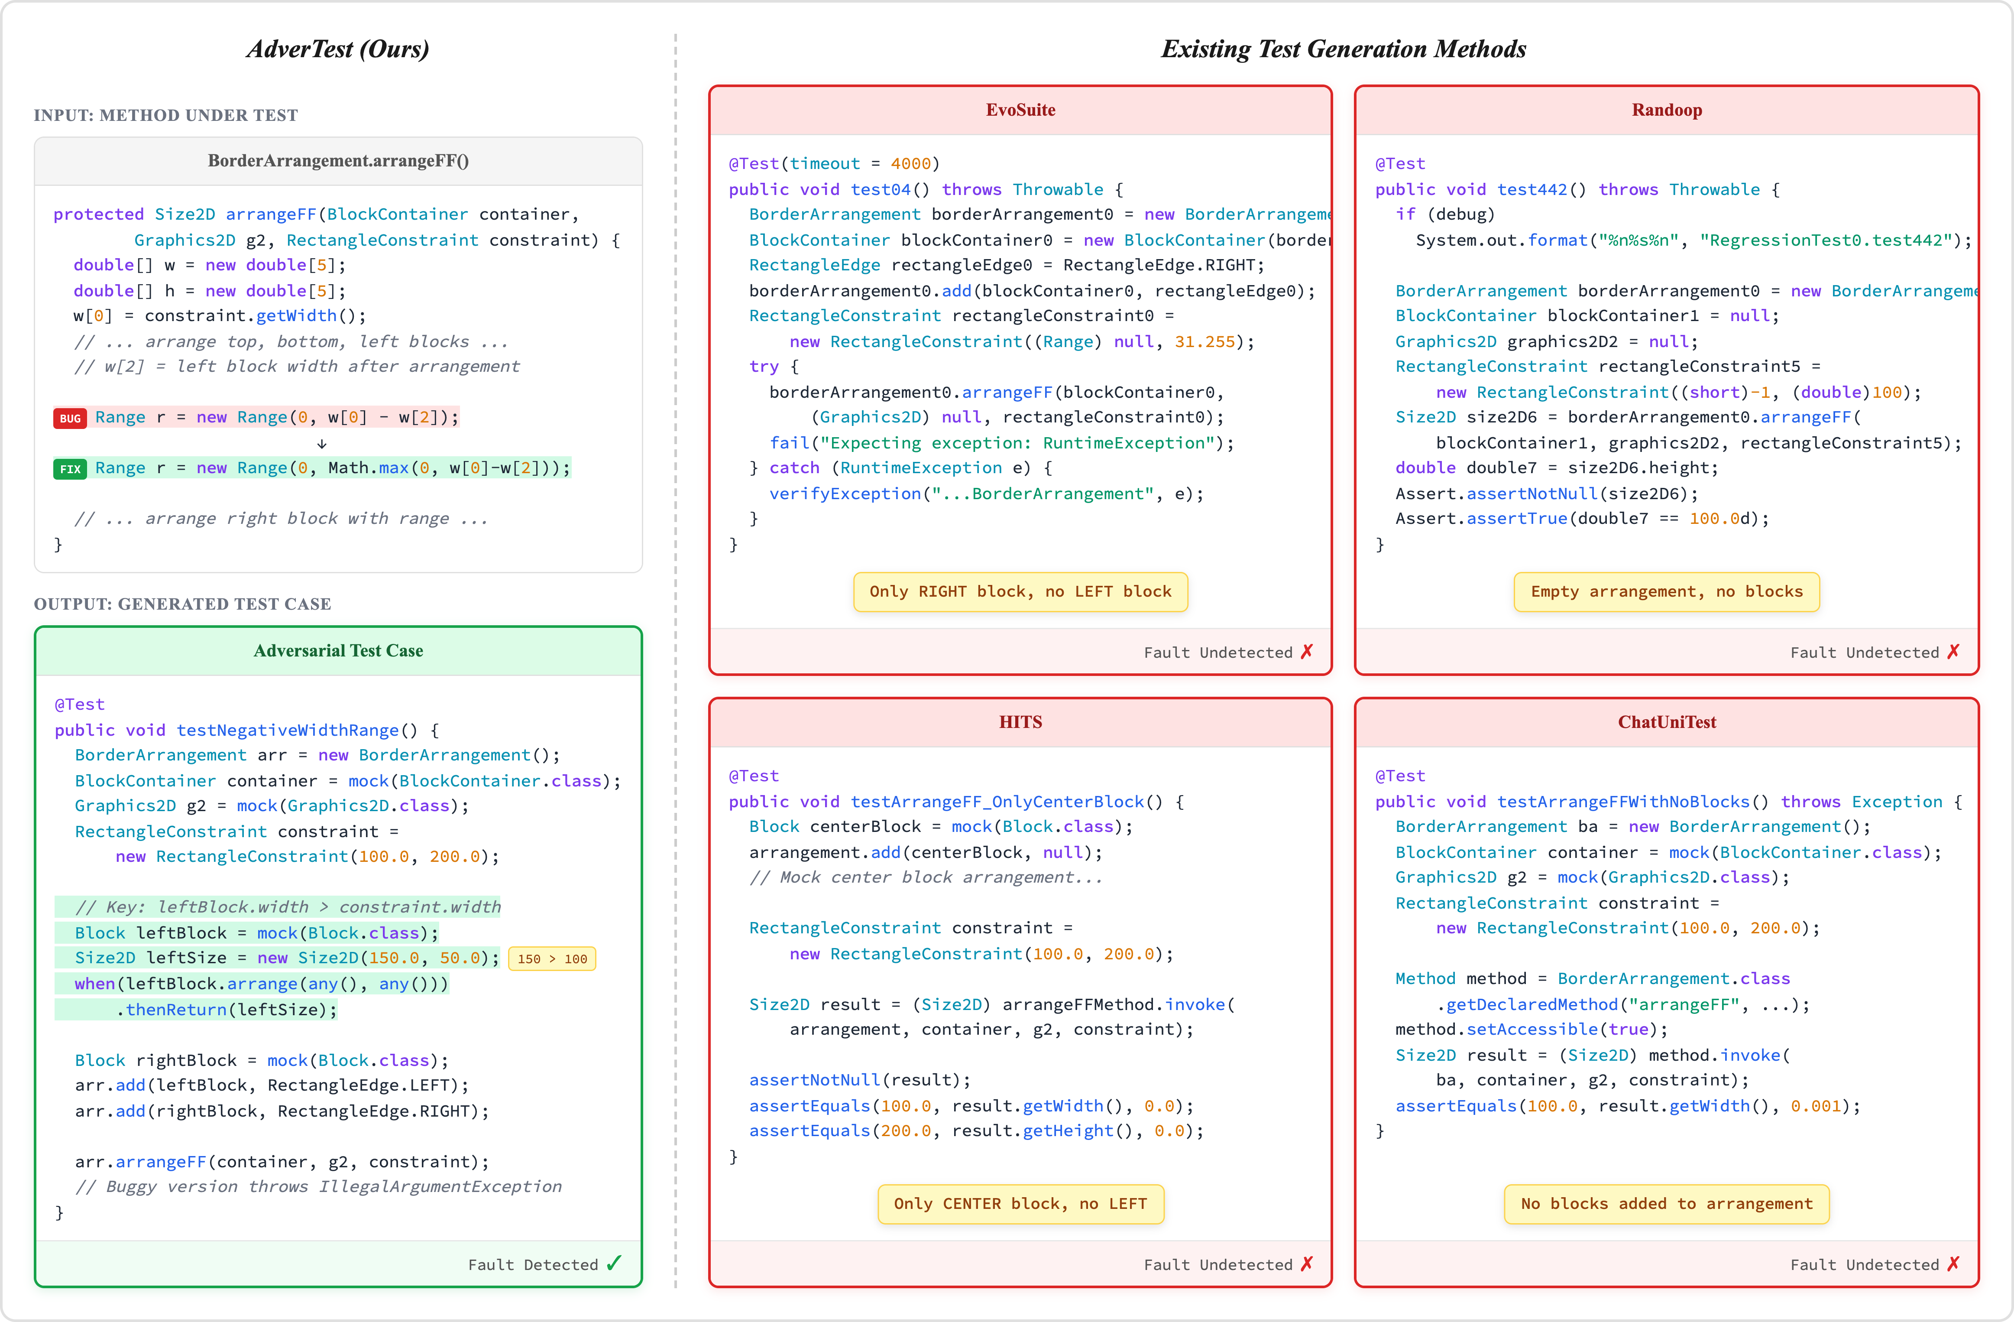Click 'No blocks added to arrangement' label
Screen dimensions: 2014x1322
coord(1666,1204)
